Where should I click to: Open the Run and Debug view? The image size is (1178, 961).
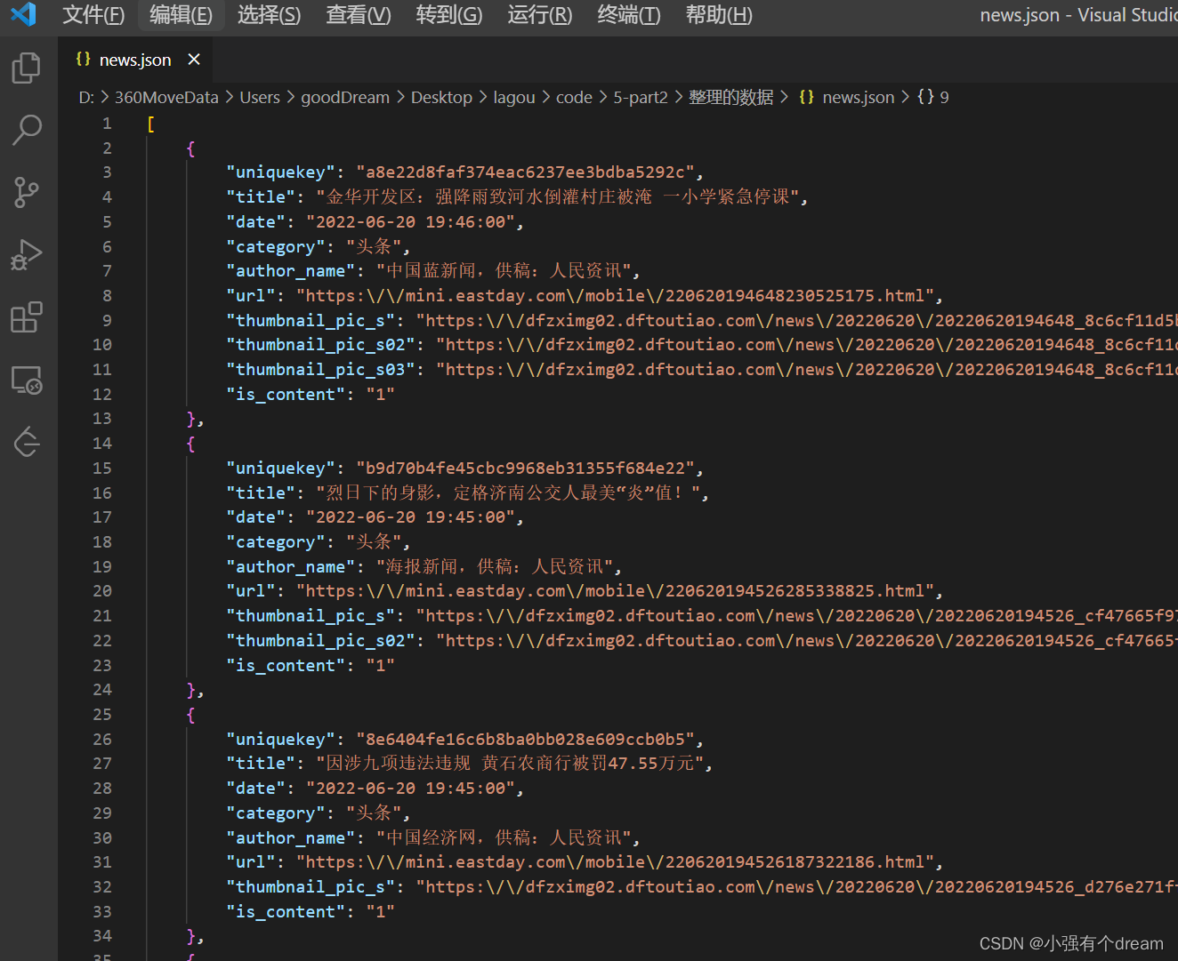pyautogui.click(x=27, y=255)
